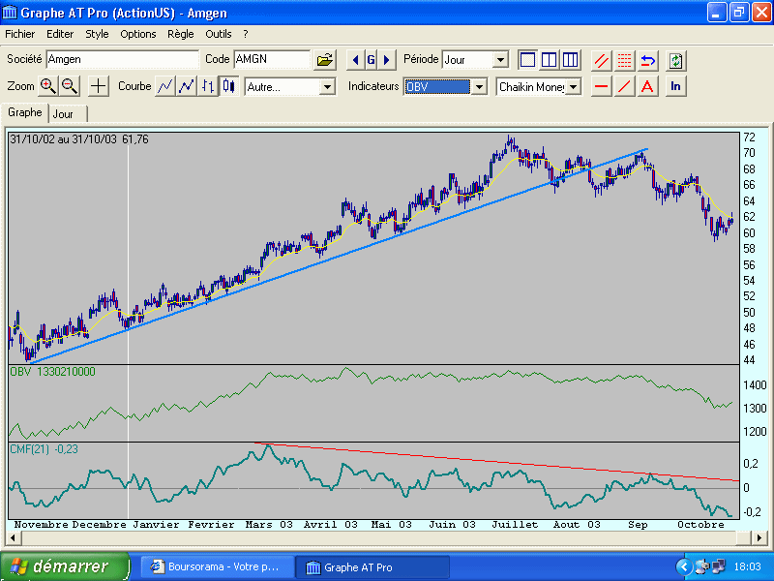Open the Style menu
The width and height of the screenshot is (774, 581).
coord(97,34)
